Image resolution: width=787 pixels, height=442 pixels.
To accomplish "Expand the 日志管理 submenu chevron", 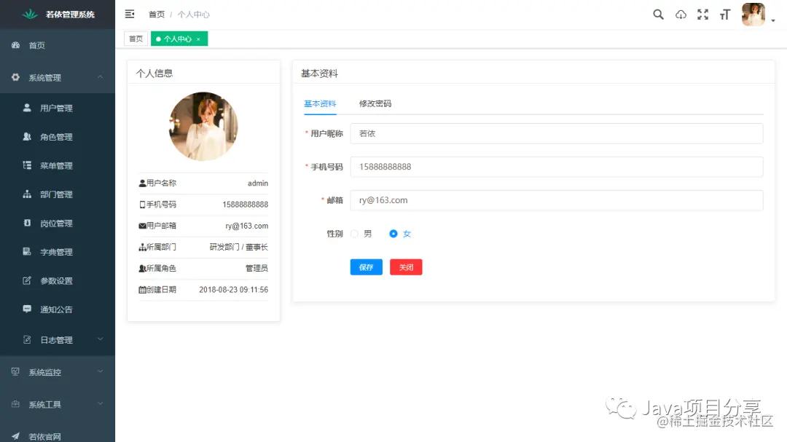I will (101, 339).
